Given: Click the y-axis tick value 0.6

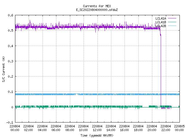Looking at the screenshot, I should click(10, 15).
